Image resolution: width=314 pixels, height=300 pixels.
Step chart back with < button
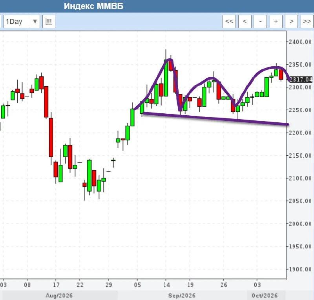click(x=245, y=22)
